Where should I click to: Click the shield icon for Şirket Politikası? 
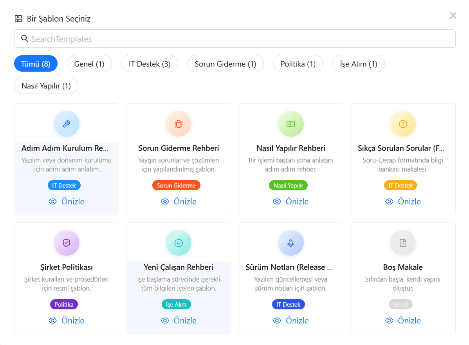(x=67, y=243)
